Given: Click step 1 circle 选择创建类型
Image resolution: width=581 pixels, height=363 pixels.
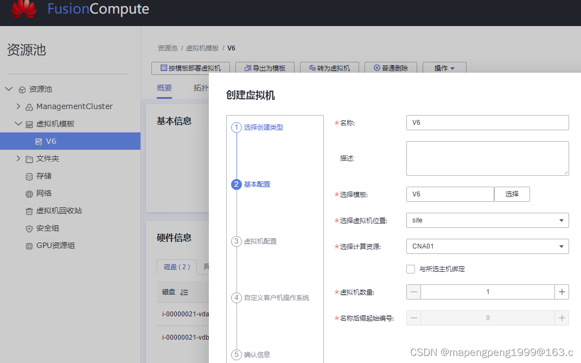Looking at the screenshot, I should (x=237, y=127).
